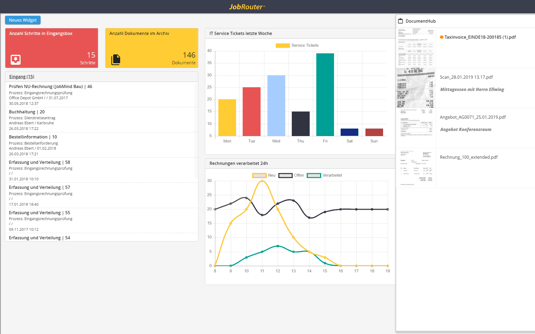Open the inbox download icon on red tile
This screenshot has height=334, width=535.
point(16,59)
